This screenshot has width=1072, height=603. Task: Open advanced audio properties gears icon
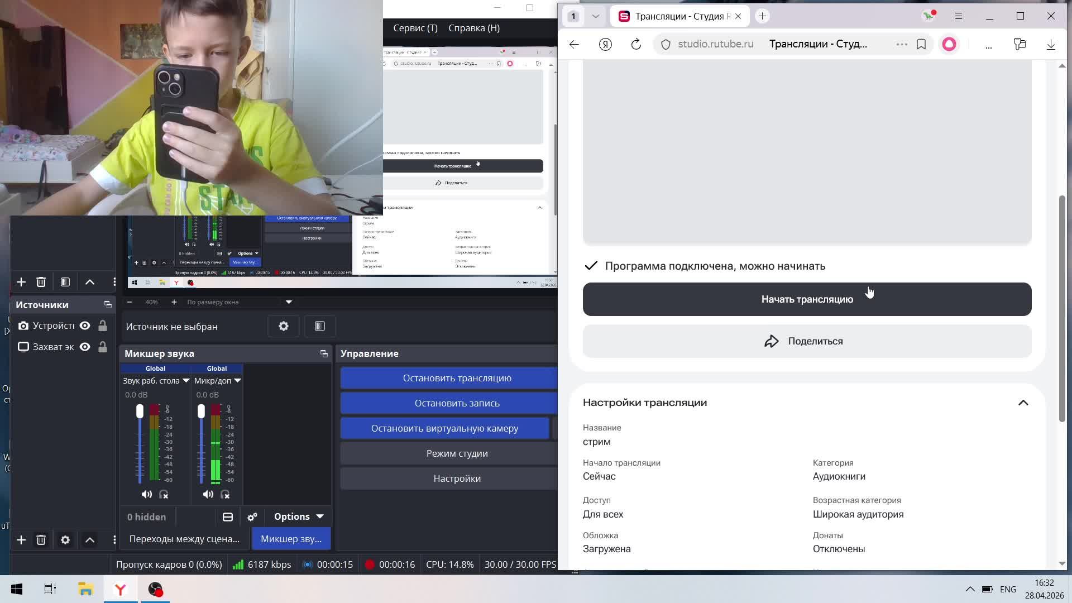pos(252,517)
